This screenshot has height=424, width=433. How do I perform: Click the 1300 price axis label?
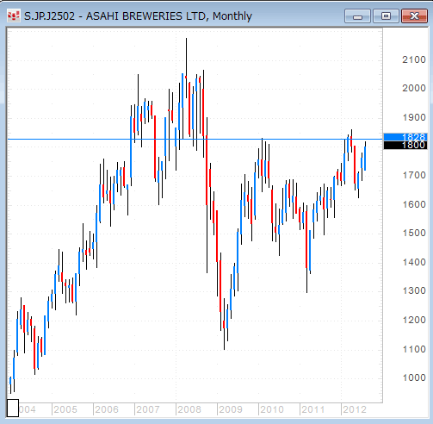coord(414,290)
